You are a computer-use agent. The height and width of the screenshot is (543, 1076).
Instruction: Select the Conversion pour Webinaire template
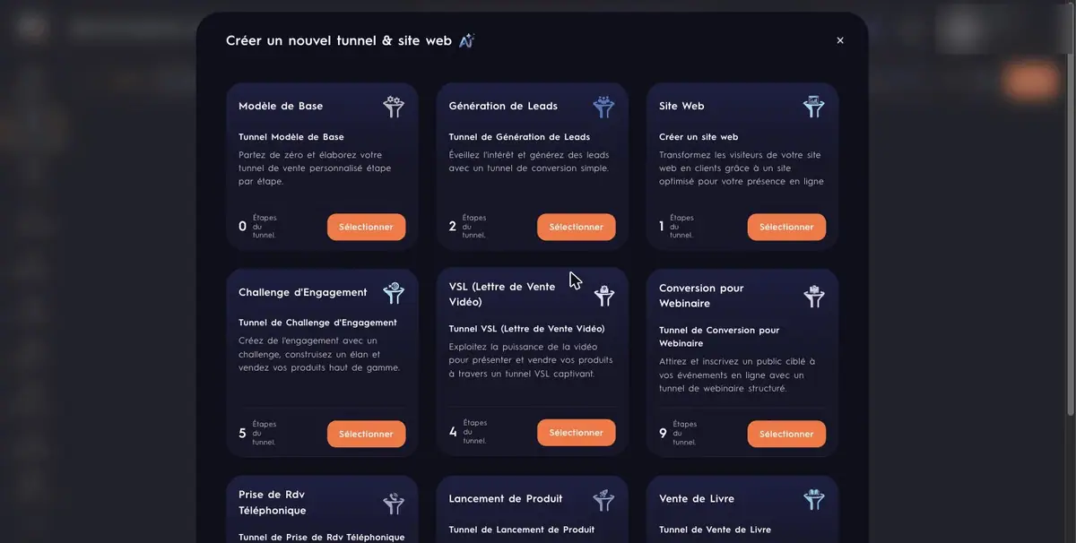point(786,434)
